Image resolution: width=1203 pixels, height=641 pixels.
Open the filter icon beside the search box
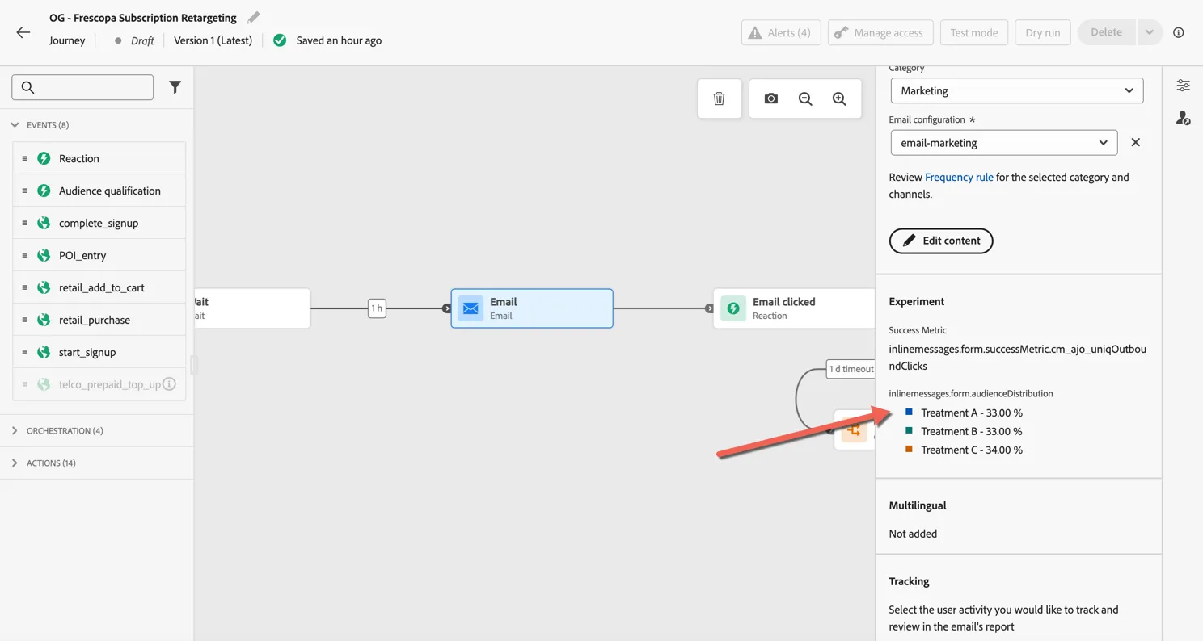[175, 87]
